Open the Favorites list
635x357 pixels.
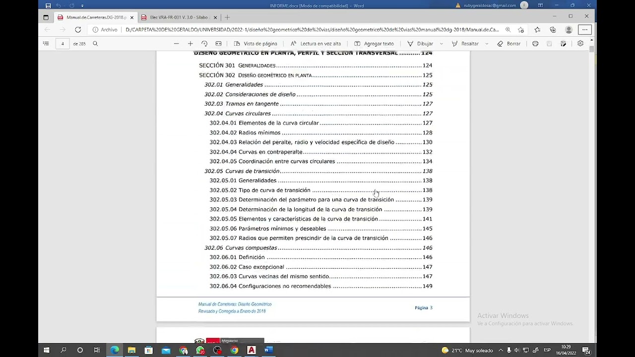(x=537, y=30)
